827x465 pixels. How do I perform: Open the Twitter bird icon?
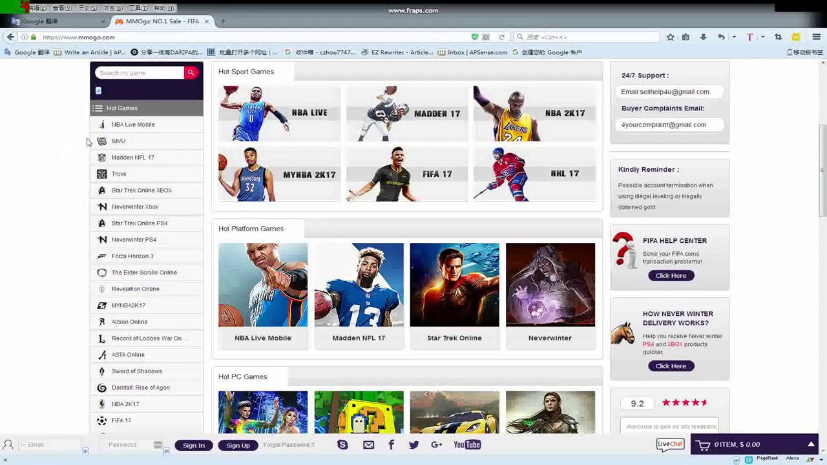(x=413, y=444)
